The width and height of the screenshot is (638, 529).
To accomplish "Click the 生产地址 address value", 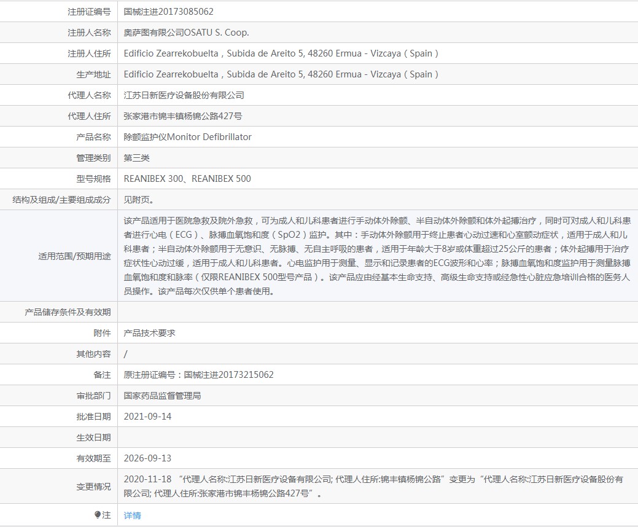I will [281, 74].
